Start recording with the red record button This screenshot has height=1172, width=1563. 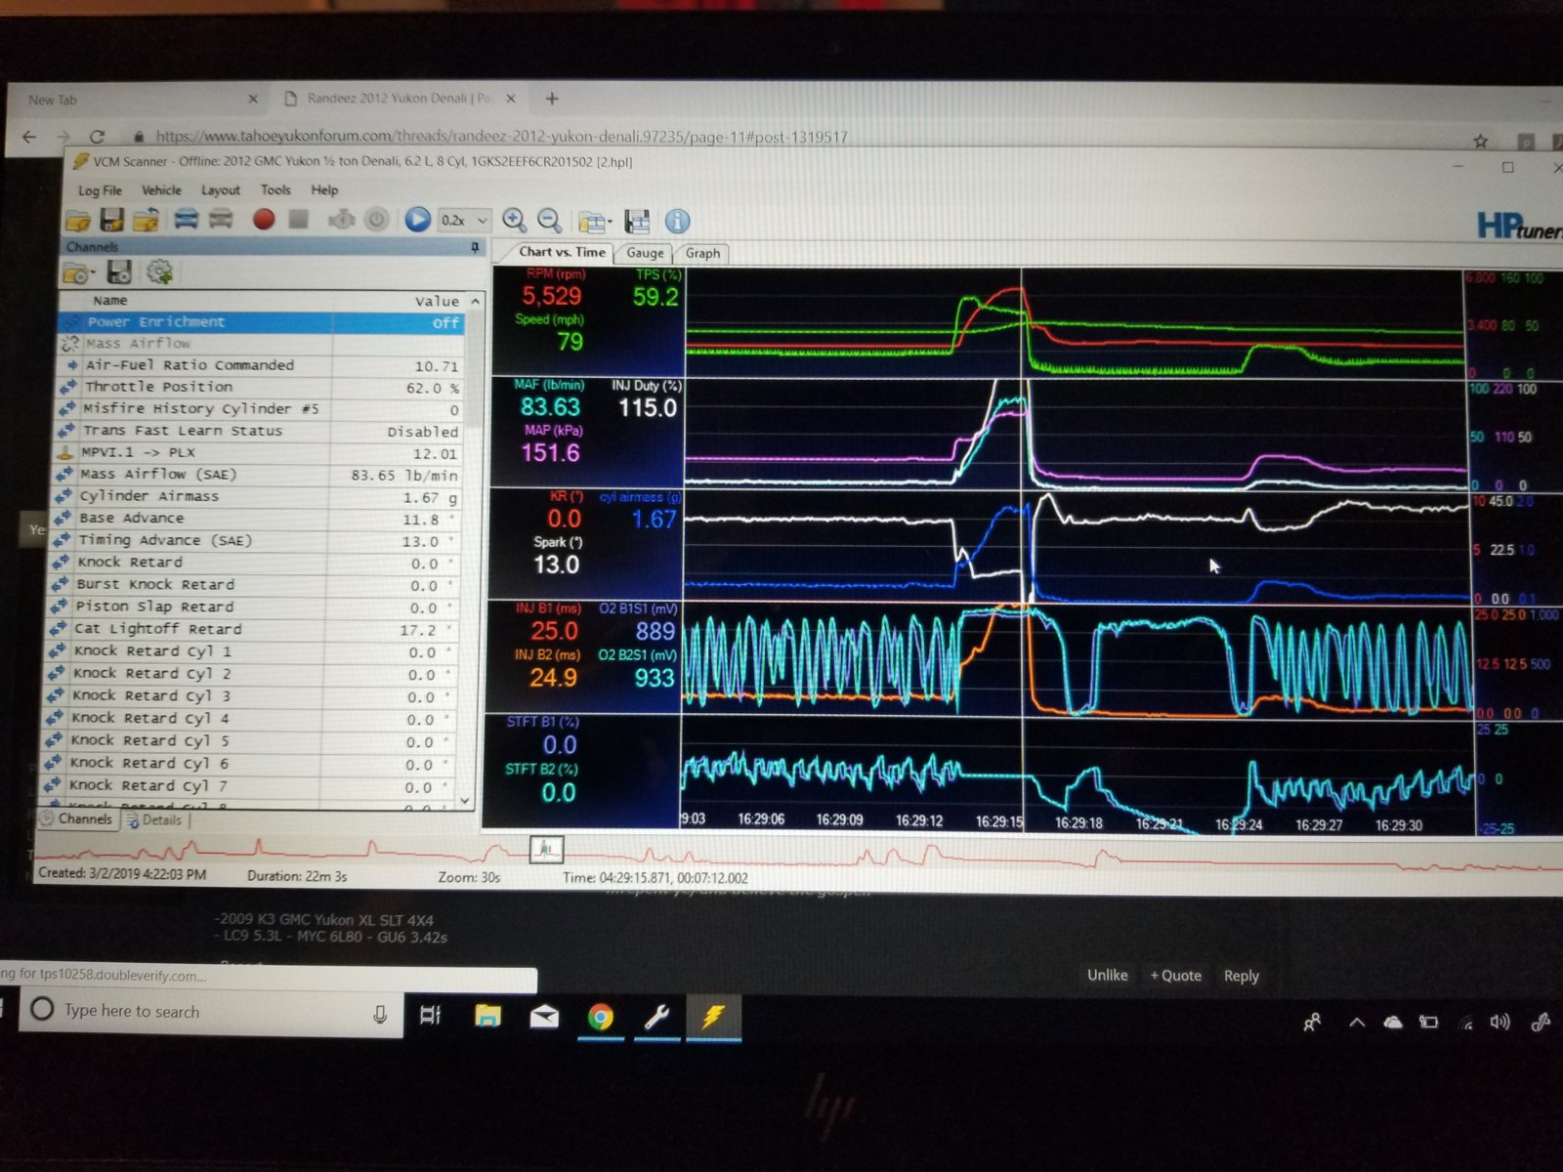[x=263, y=220]
